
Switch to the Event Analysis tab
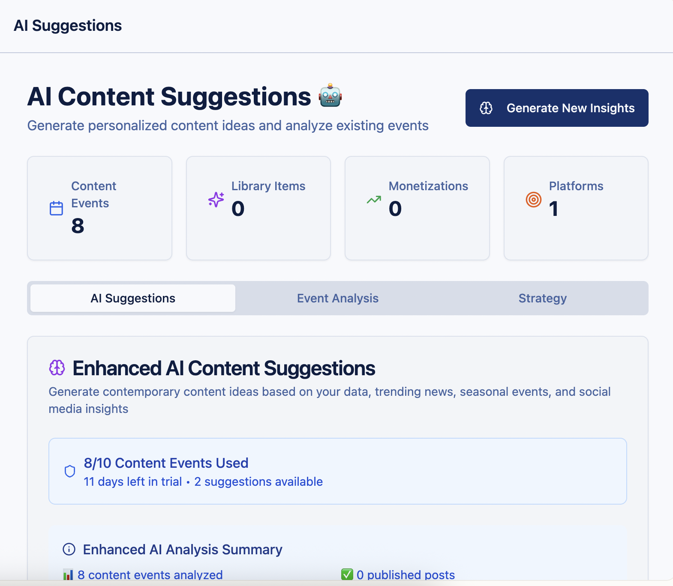pos(337,298)
